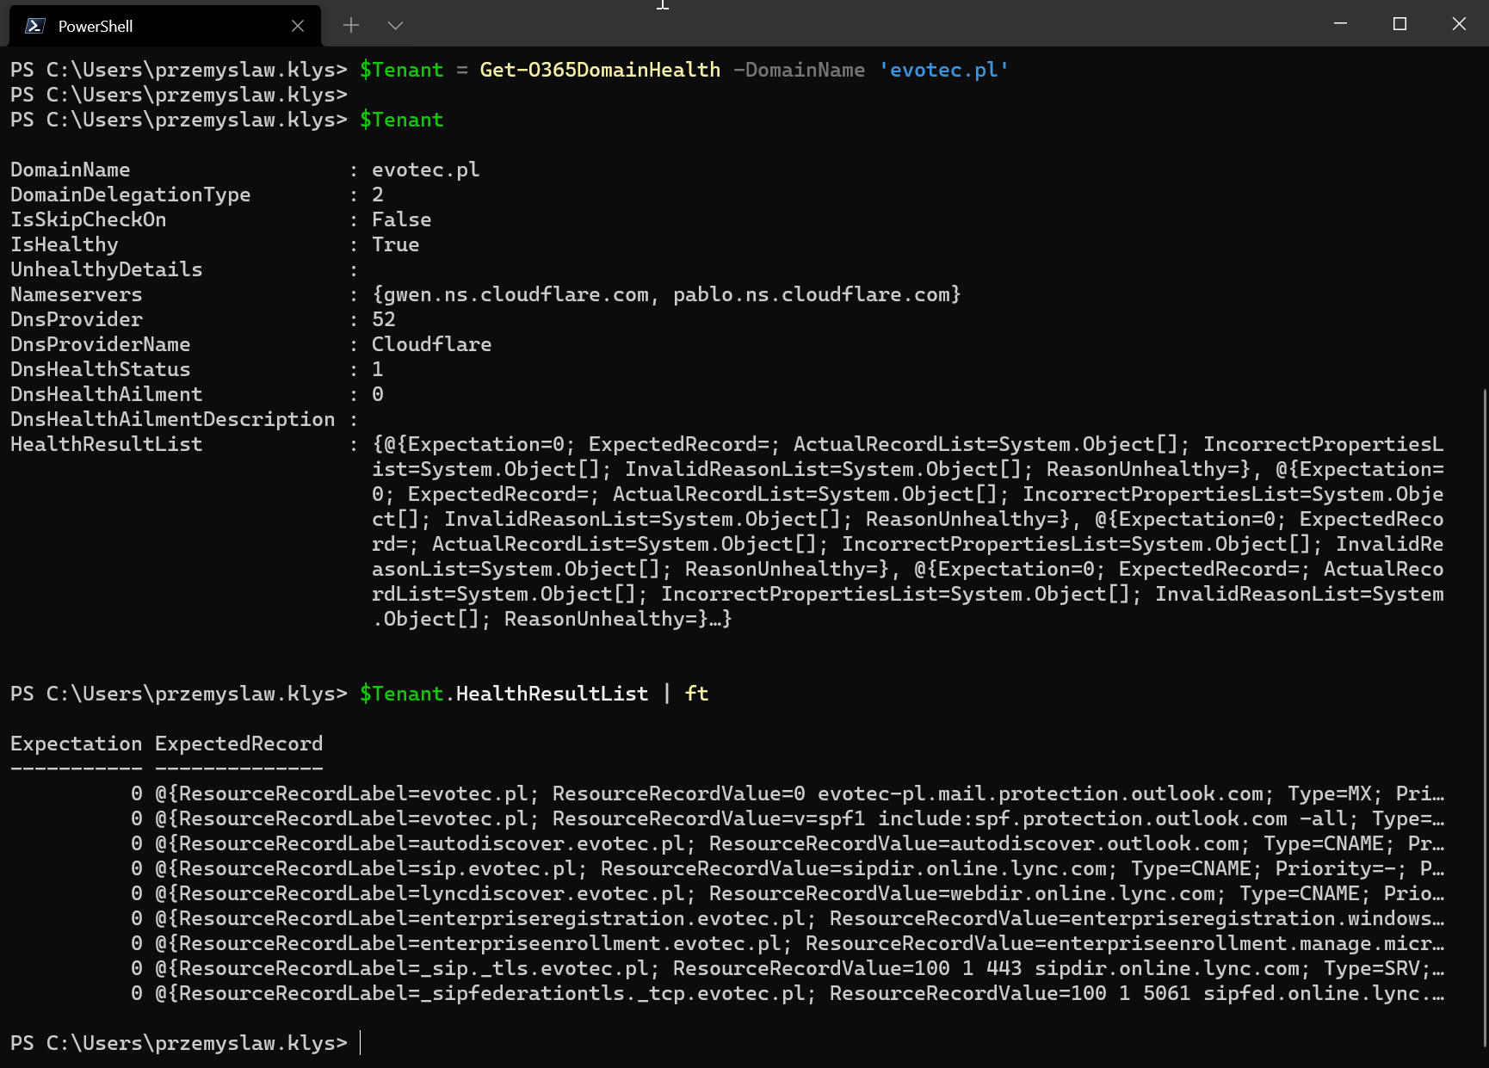Click the blinking cursor at the last prompt

[x=359, y=1042]
